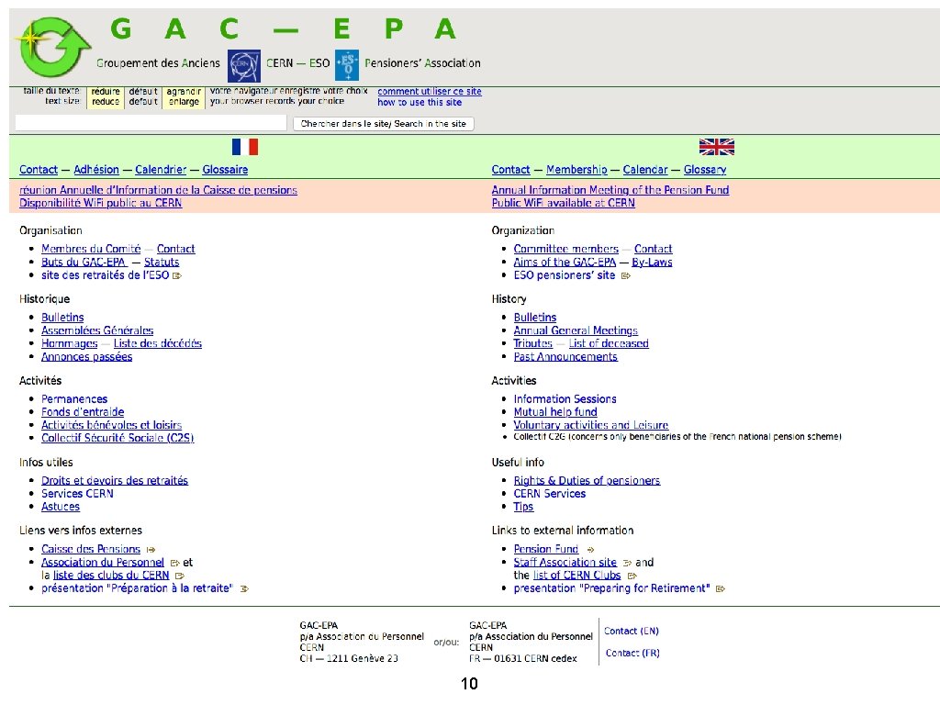Click 'Contact (EN)' in the footer

[x=632, y=631]
